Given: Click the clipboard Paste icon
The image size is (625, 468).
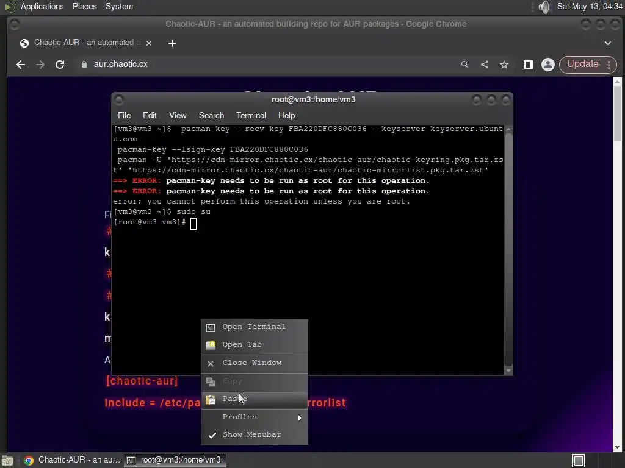Looking at the screenshot, I should point(211,400).
